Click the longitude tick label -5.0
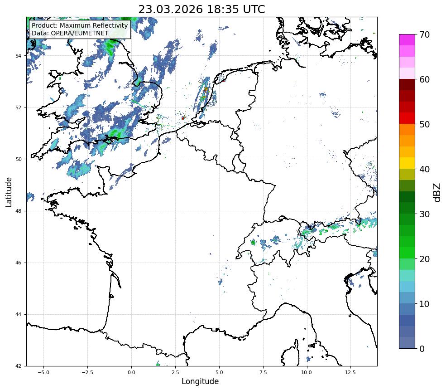Image resolution: width=446 pixels, height=390 pixels. point(43,372)
